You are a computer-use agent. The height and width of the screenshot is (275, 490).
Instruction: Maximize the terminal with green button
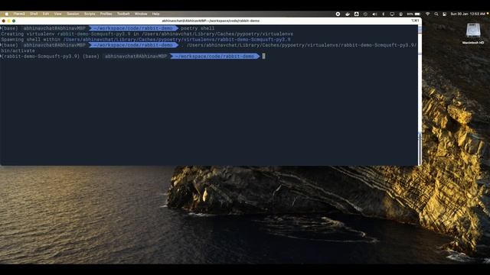(14, 21)
